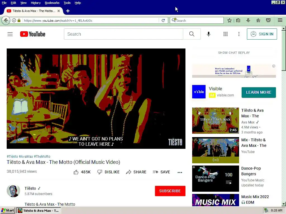The image size is (286, 214).
Task: Open the Dance-Pop Bangers playlist thumbnail
Action: coord(215,179)
